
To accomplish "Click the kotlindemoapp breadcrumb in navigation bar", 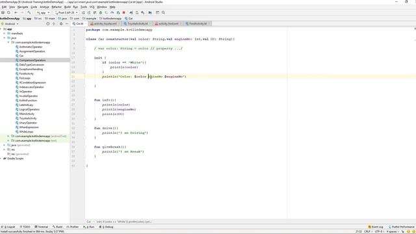I will tap(110, 19).
